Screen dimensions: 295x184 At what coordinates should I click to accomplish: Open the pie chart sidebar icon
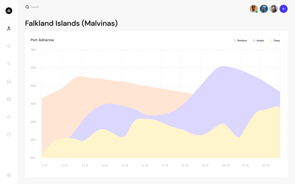pos(9,134)
